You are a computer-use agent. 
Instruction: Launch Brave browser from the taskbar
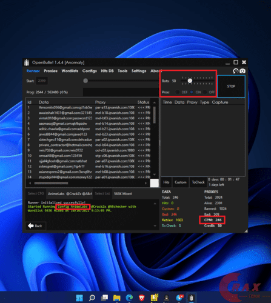coord(142,298)
